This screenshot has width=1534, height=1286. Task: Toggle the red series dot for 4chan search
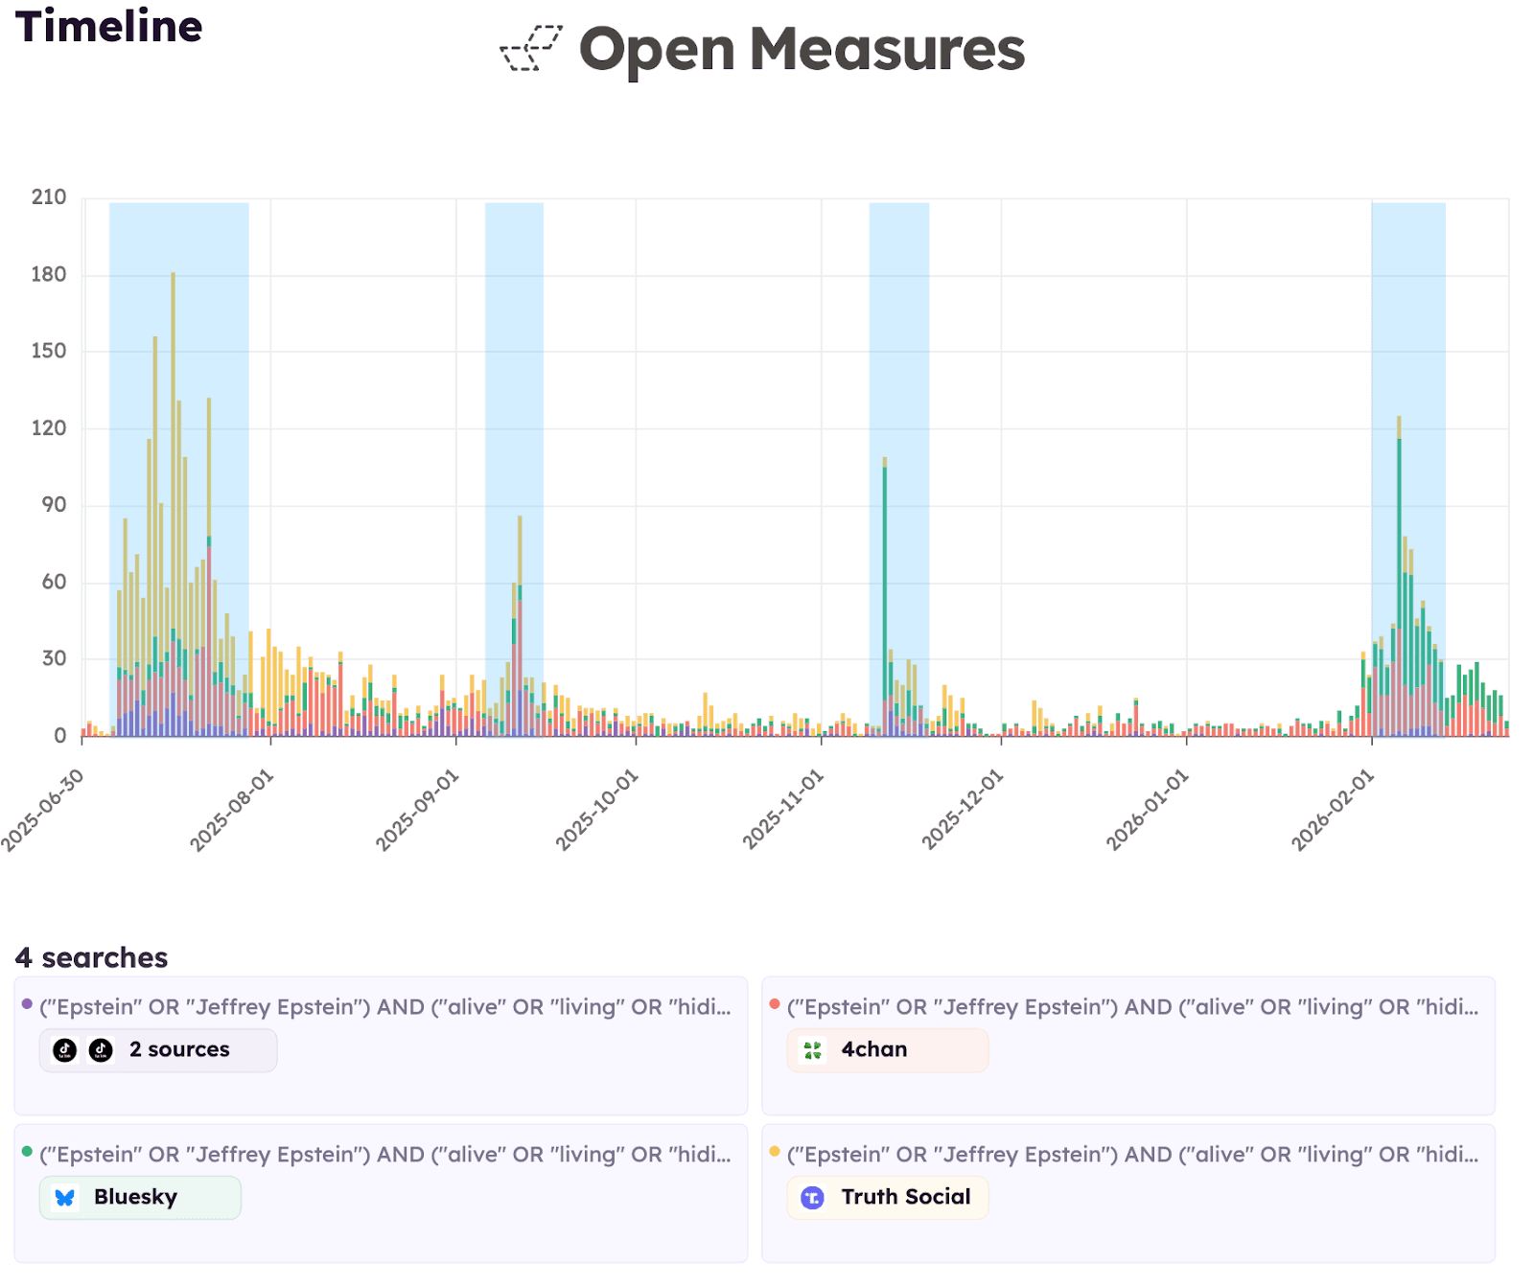(x=773, y=1007)
